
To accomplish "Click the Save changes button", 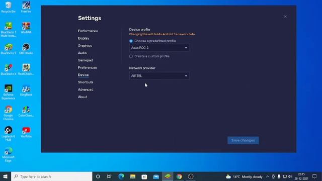I will point(243,140).
